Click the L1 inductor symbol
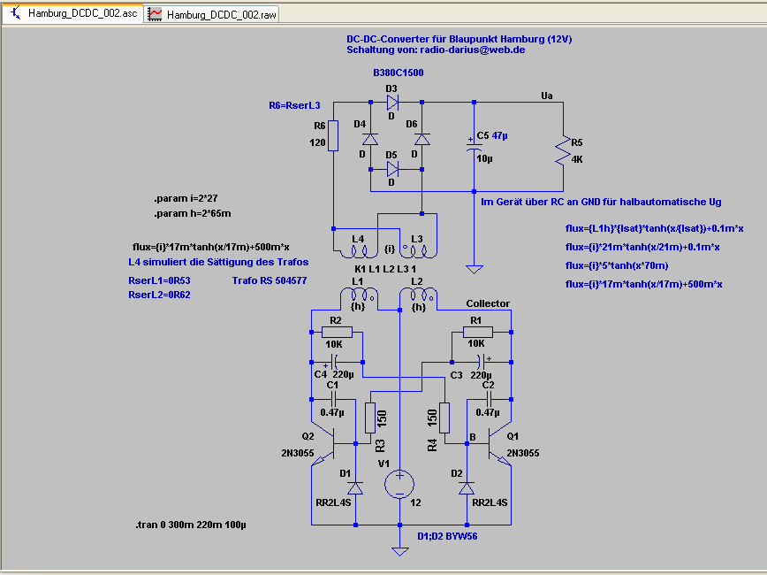 point(359,295)
